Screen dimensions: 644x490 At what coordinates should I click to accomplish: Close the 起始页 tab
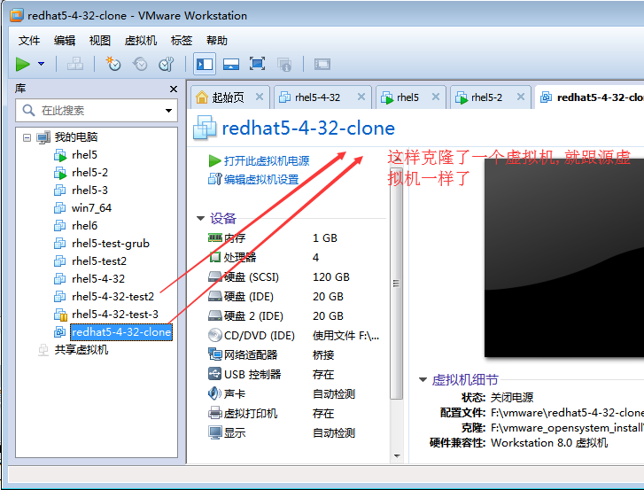260,97
